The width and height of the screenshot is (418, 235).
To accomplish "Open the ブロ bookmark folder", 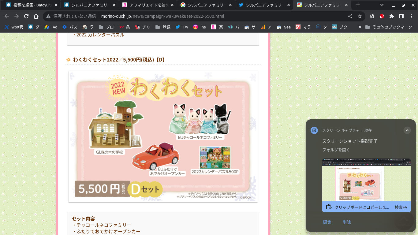I will (106, 27).
